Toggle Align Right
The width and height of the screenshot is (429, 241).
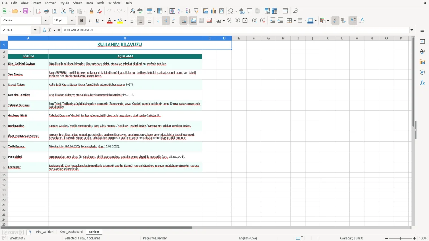148,21
